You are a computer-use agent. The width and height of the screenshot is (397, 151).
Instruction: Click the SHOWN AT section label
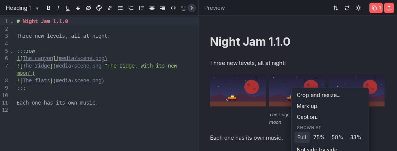[x=309, y=128]
